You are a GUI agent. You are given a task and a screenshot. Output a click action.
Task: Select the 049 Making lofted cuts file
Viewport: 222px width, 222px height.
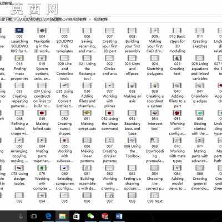coord(42,120)
